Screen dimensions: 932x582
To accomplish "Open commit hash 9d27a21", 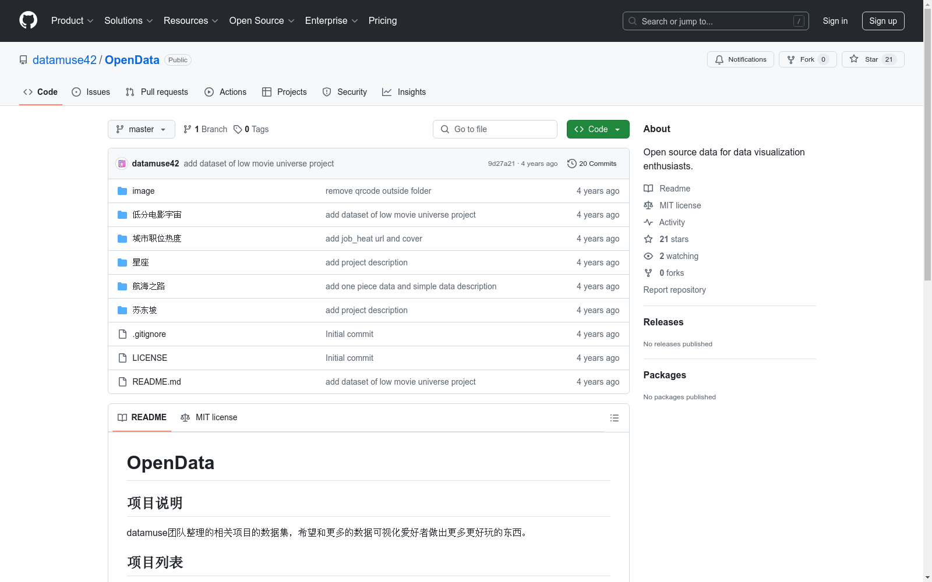I will 502,164.
